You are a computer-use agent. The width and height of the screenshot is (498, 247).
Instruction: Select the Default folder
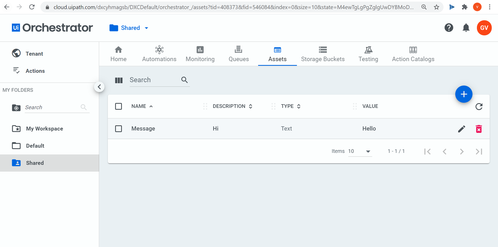click(49, 146)
